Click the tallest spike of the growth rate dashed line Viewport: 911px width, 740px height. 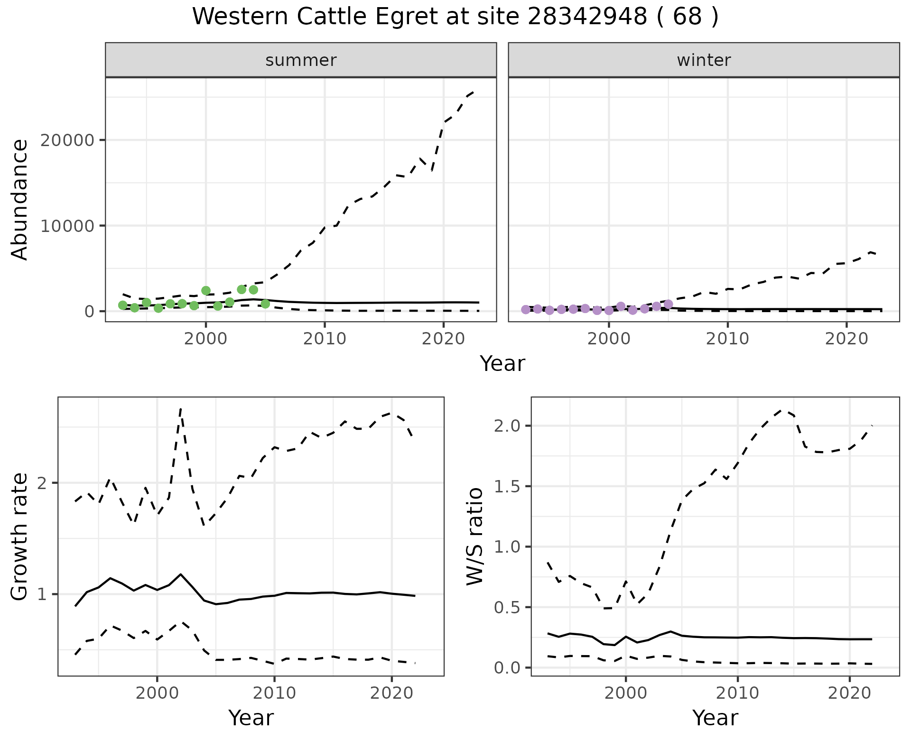pos(181,409)
